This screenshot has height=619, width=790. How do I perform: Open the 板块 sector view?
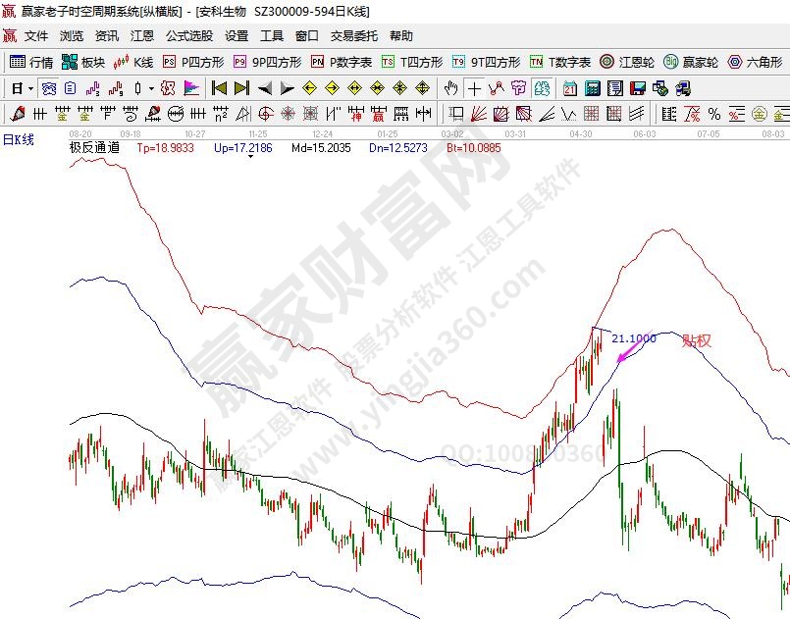82,62
